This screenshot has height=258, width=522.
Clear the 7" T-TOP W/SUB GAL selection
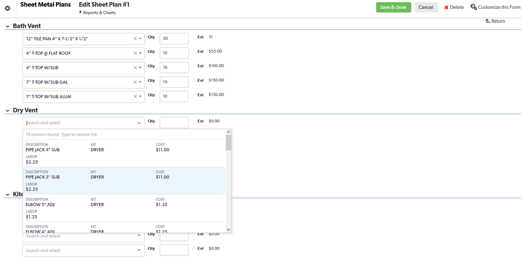(135, 82)
